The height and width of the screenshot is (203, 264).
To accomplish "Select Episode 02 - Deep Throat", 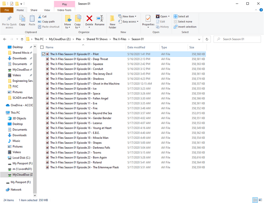I will [x=123, y=59].
